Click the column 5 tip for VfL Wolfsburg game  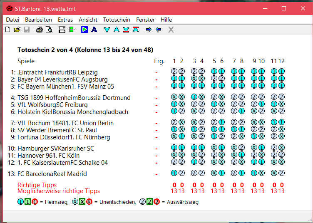coord(214,104)
